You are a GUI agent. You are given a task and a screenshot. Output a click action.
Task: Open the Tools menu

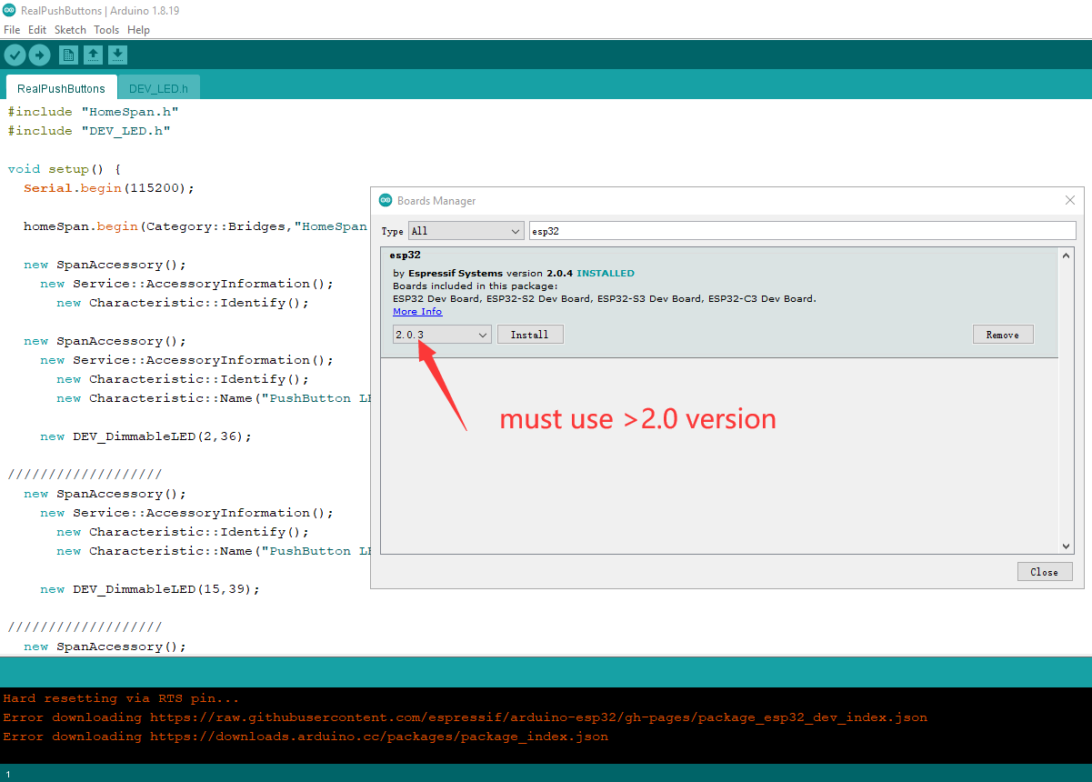coord(106,30)
